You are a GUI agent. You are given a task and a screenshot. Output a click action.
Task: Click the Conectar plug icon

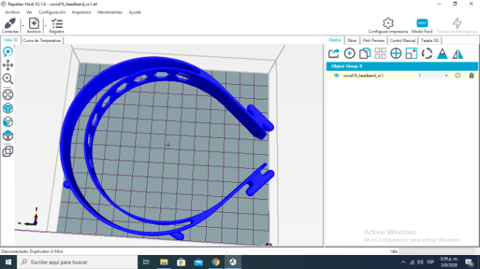coord(10,24)
